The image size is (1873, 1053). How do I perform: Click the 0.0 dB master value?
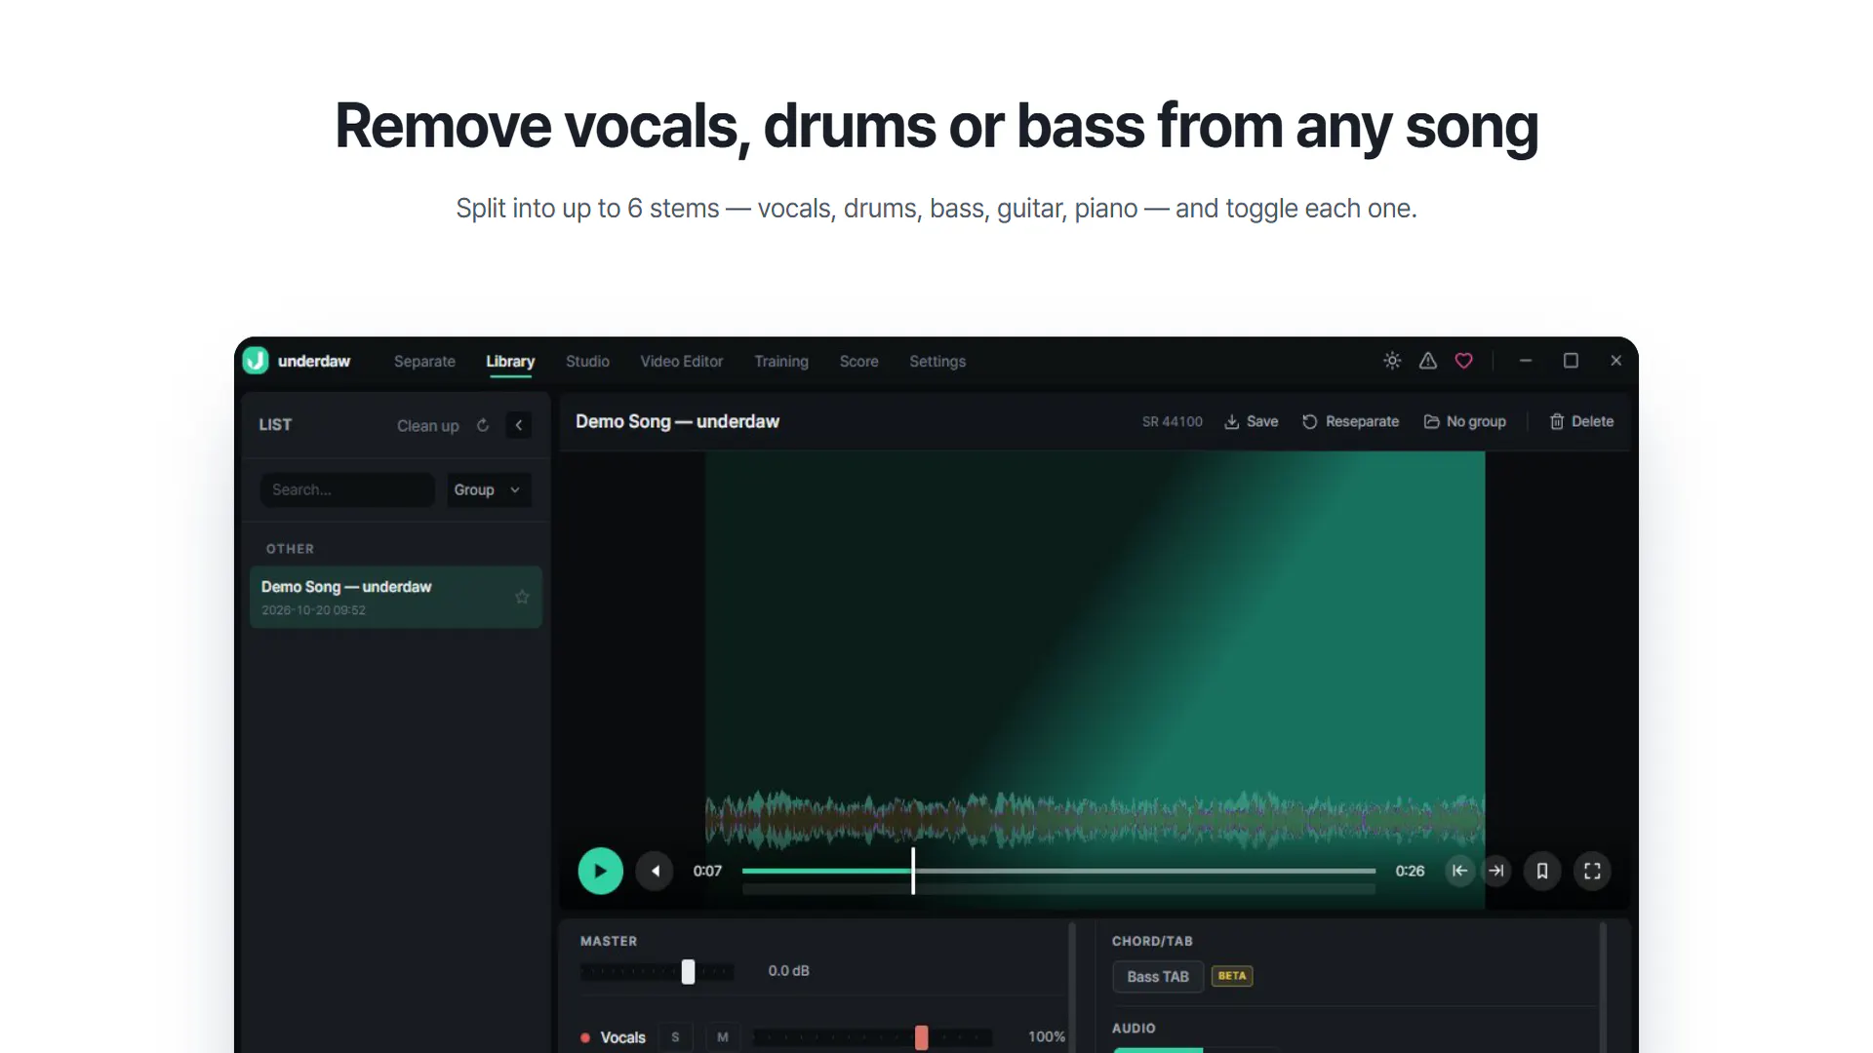(788, 971)
